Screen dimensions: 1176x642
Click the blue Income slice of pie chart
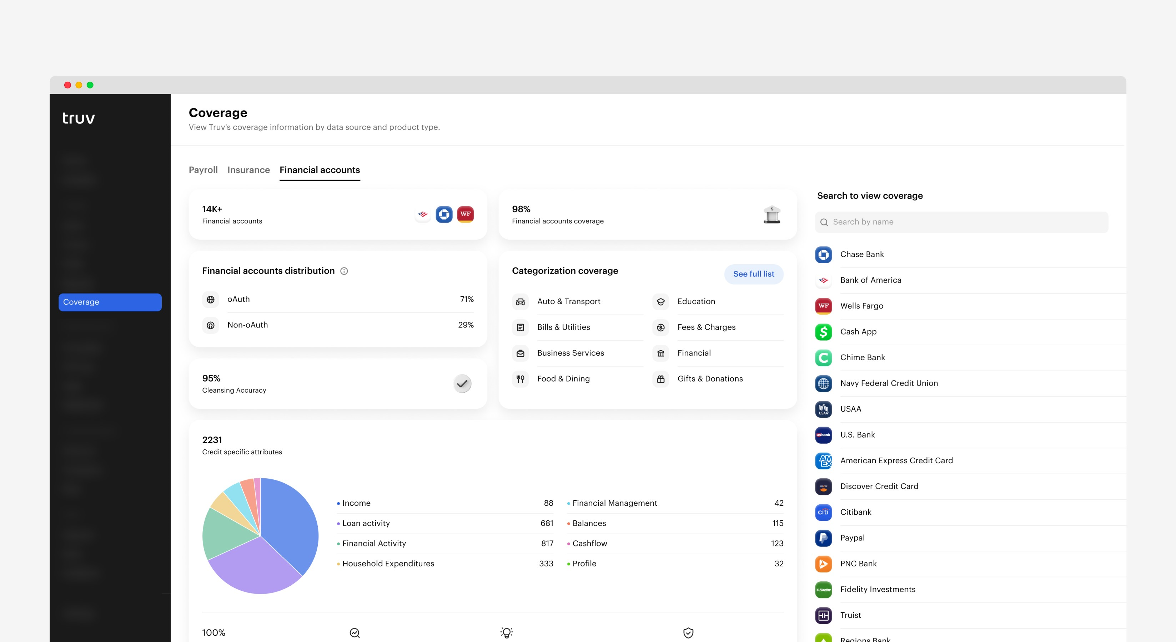(288, 520)
